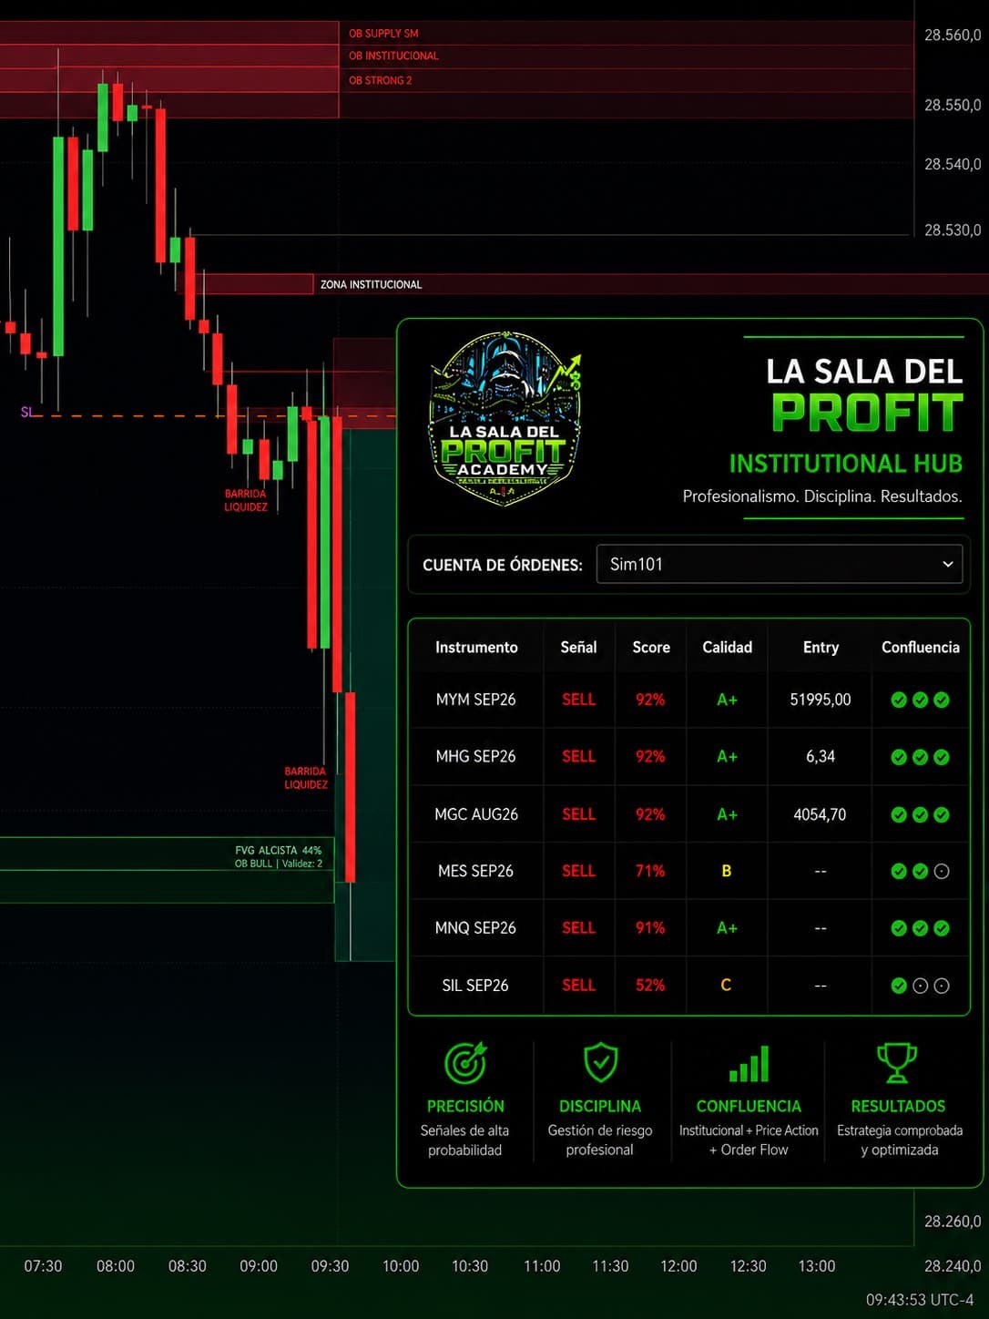Image resolution: width=989 pixels, height=1319 pixels.
Task: Click the upper BARRIDA LIQUIDEZ label
Action: (x=246, y=500)
